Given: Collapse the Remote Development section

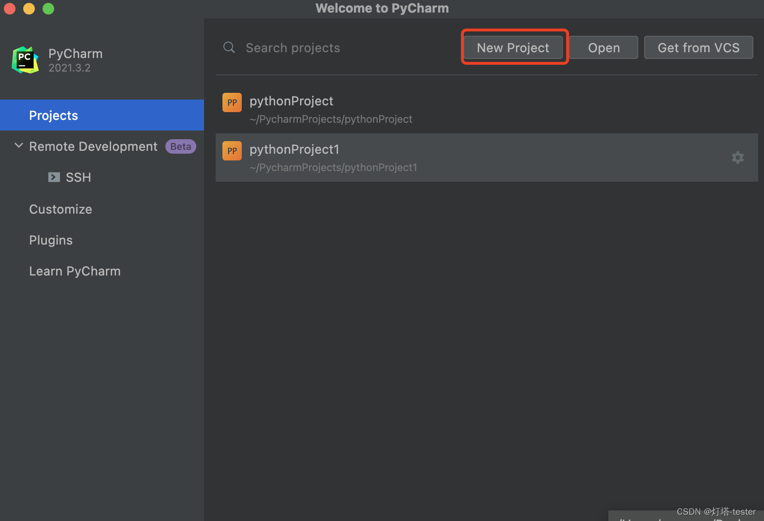Looking at the screenshot, I should 19,146.
